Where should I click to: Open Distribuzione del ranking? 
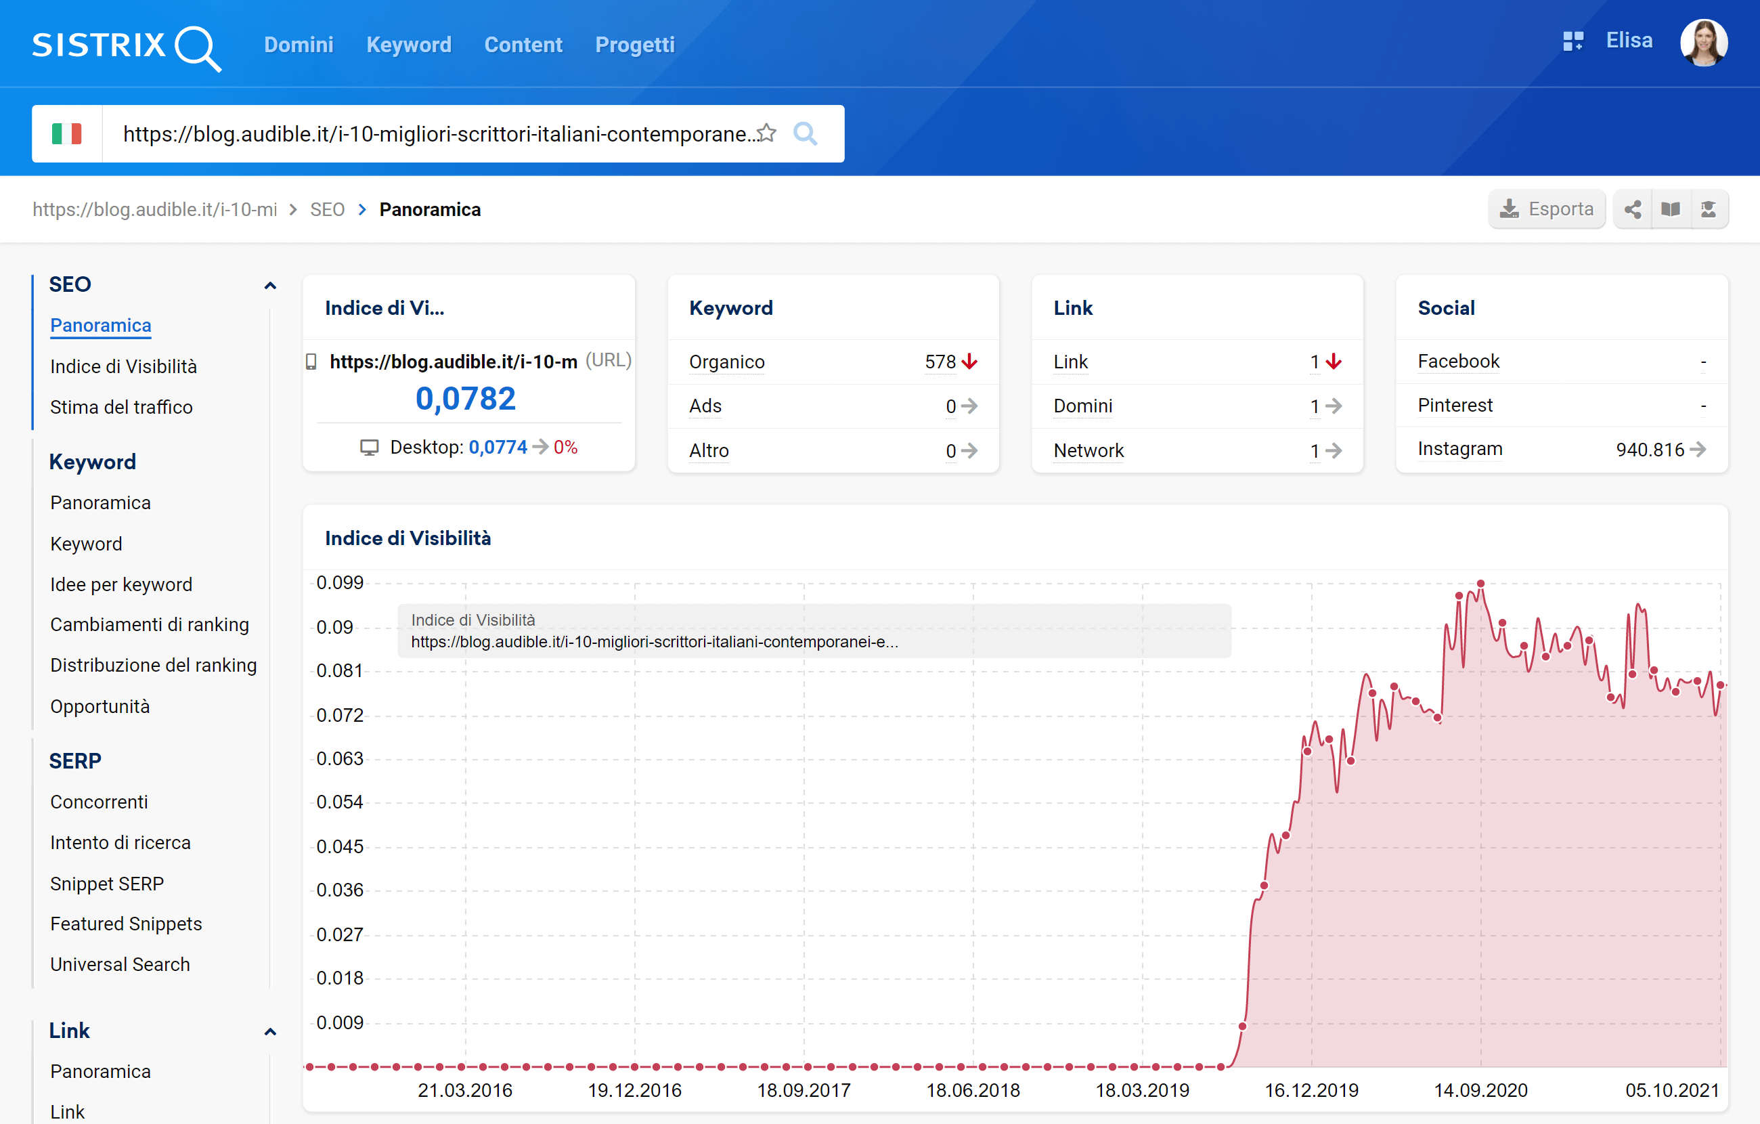click(x=154, y=666)
